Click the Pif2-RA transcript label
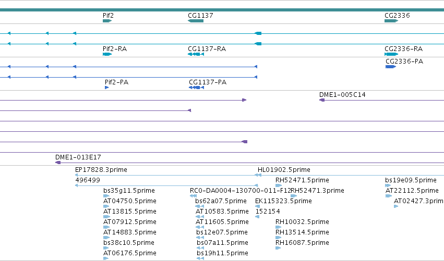Viewport: 444px width, 261px height. (115, 49)
